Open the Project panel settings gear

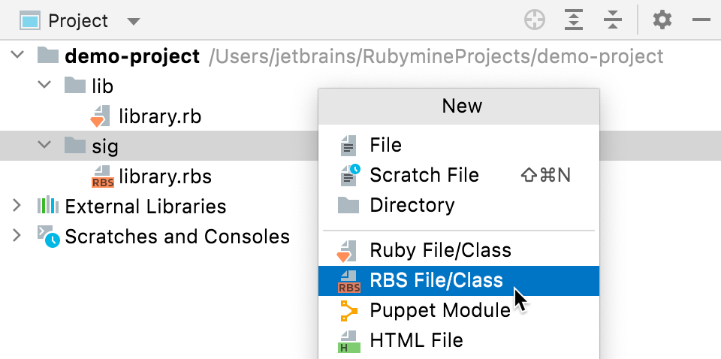tap(662, 20)
